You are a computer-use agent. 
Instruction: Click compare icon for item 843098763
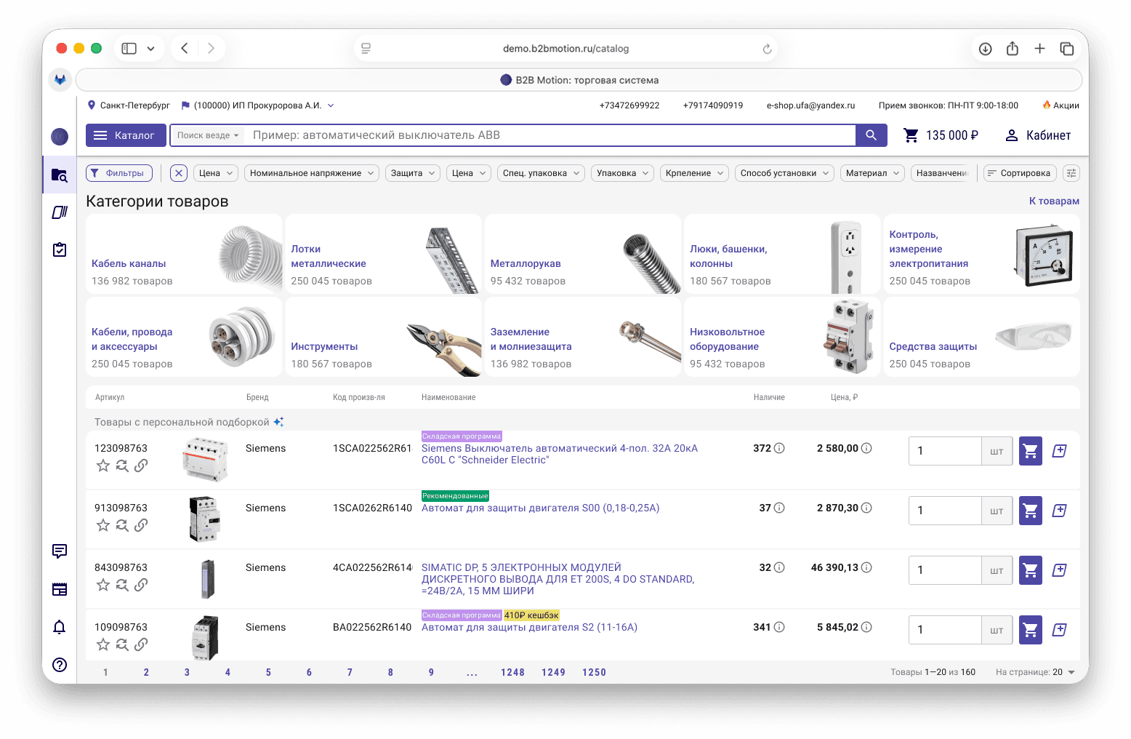click(122, 585)
